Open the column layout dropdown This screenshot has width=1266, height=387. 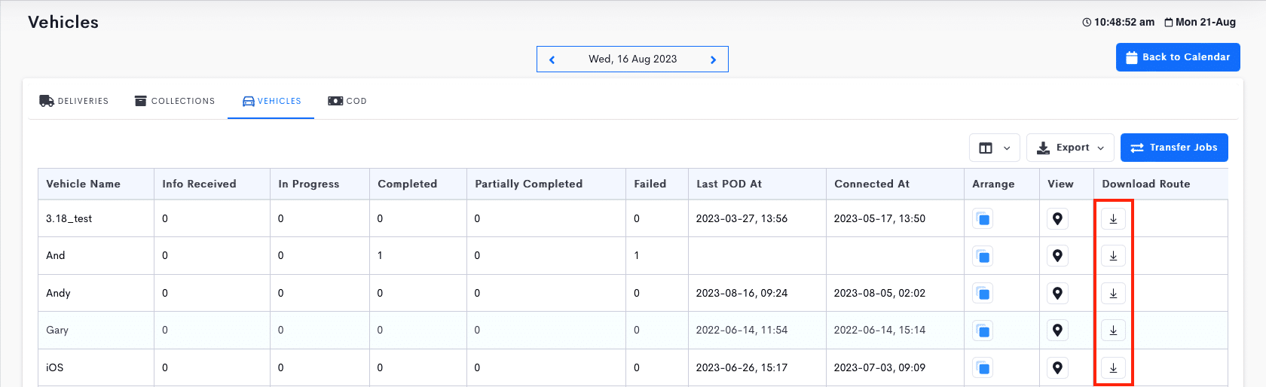995,148
